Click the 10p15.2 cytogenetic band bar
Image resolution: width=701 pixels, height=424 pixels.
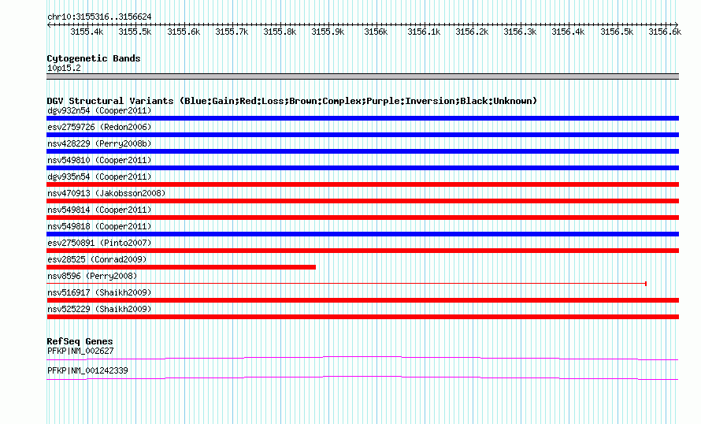[x=362, y=76]
